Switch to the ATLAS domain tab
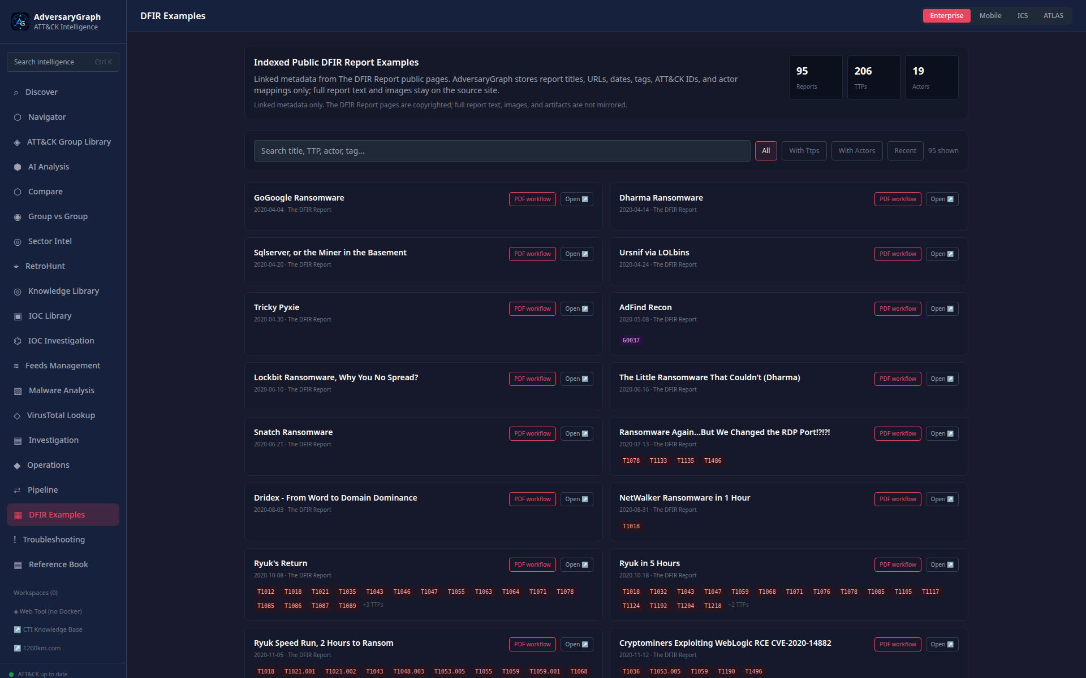The height and width of the screenshot is (678, 1086). [1053, 16]
